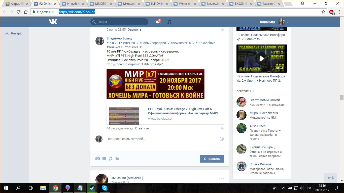Reply to the comment from 5 ноя в 23:55

point(134,30)
